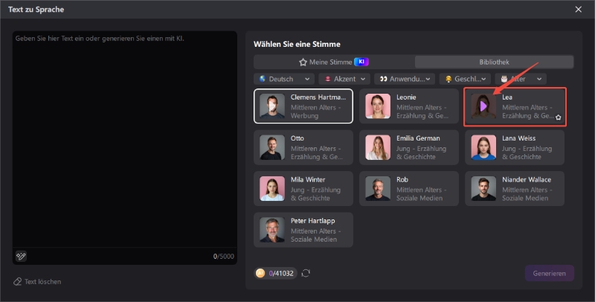Open the Deutsch language dropdown

click(x=285, y=79)
